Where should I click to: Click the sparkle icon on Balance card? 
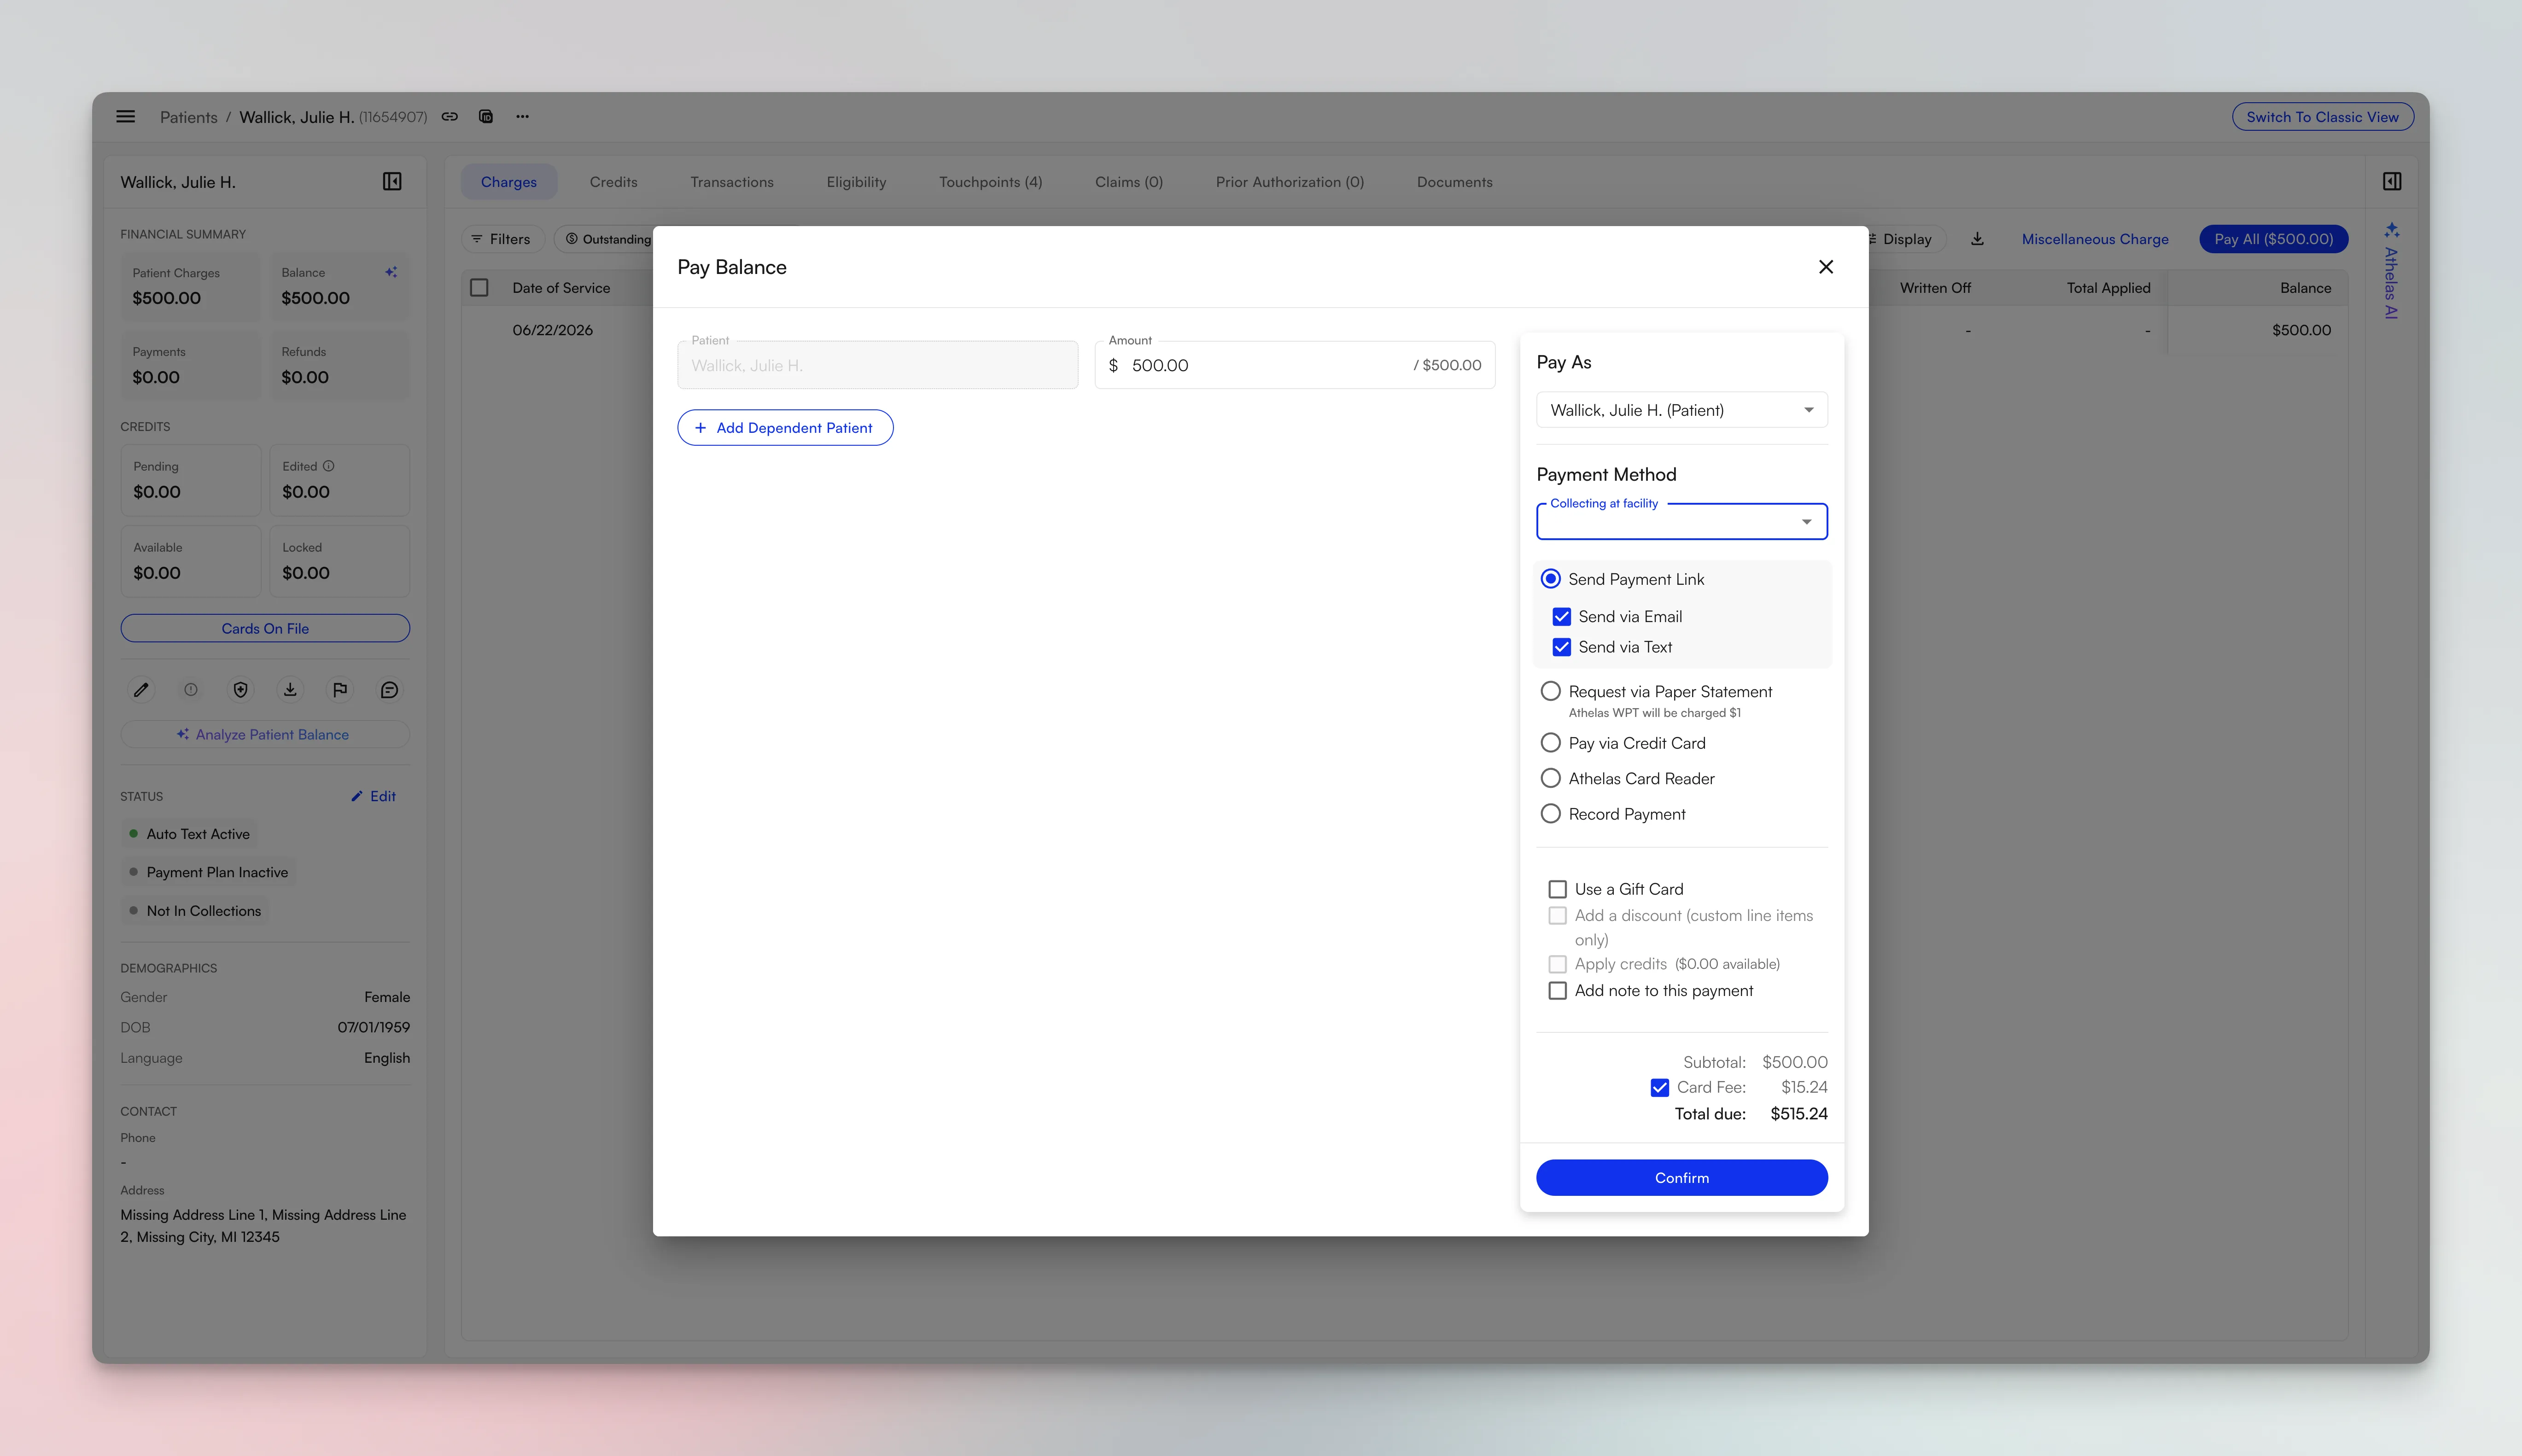[x=391, y=272]
